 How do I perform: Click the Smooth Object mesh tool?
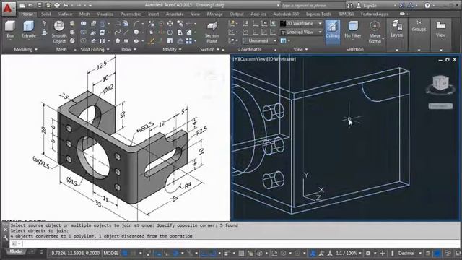click(x=59, y=32)
